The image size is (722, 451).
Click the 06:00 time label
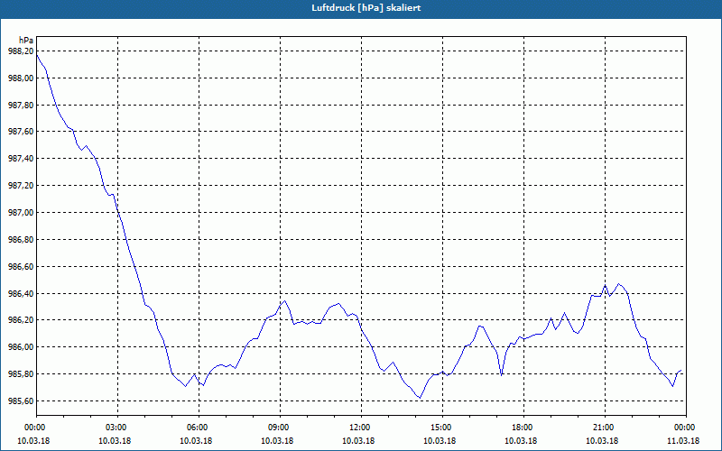[199, 428]
